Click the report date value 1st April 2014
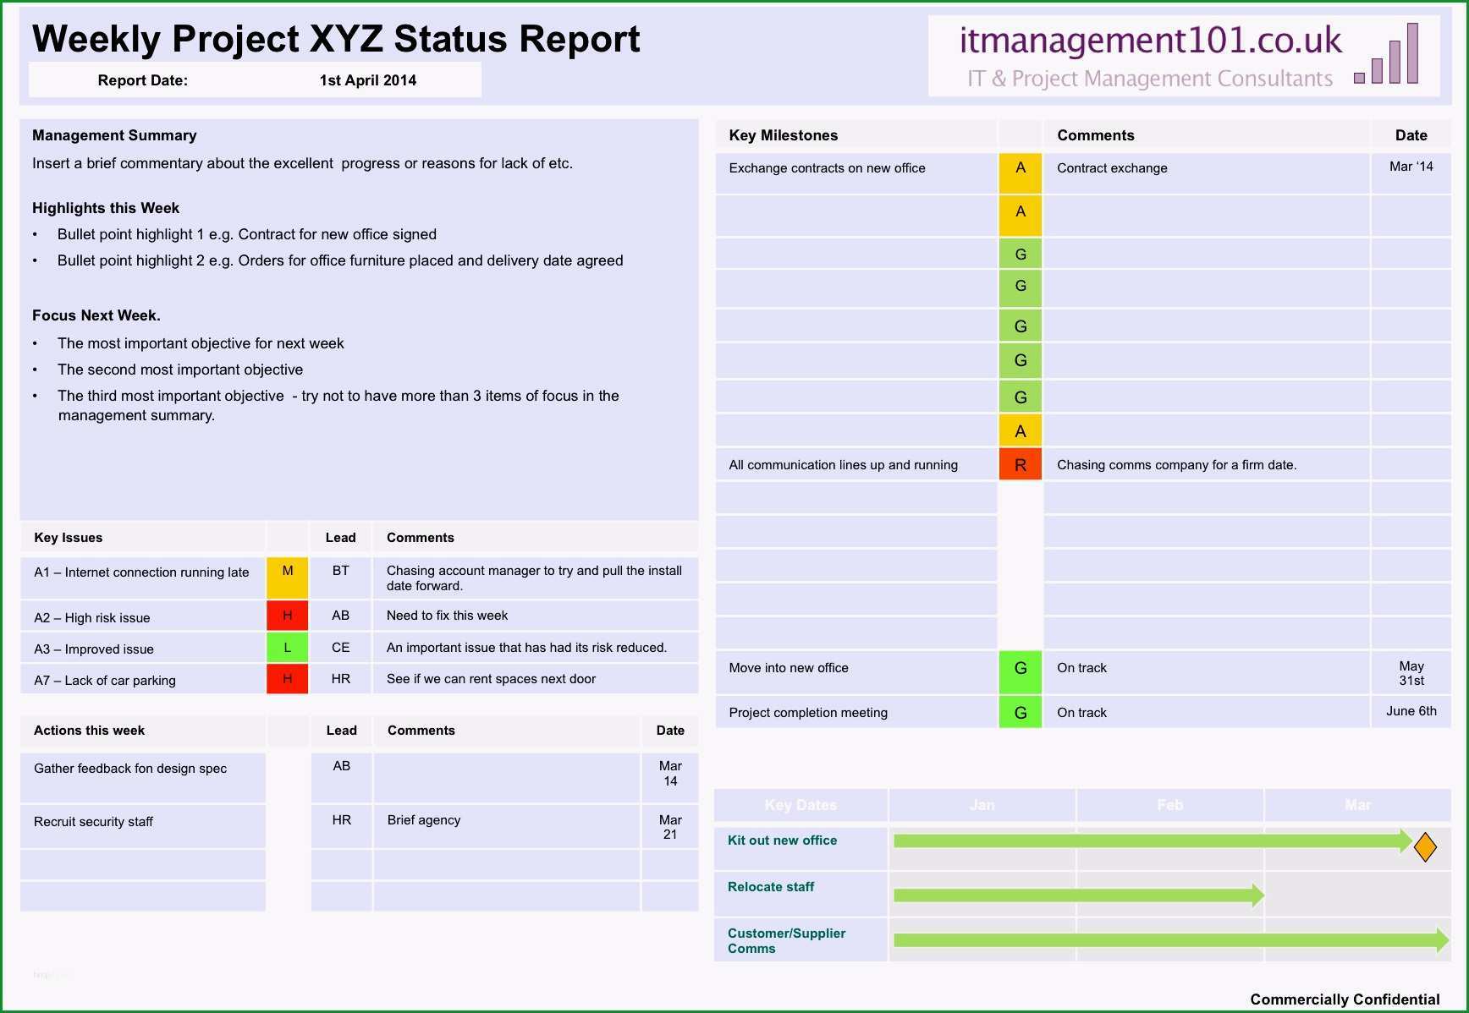This screenshot has width=1469, height=1013. point(368,80)
